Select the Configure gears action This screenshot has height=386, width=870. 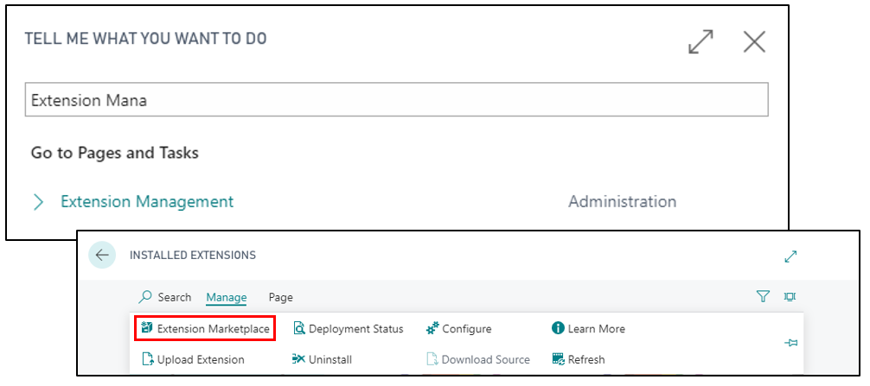tap(459, 329)
